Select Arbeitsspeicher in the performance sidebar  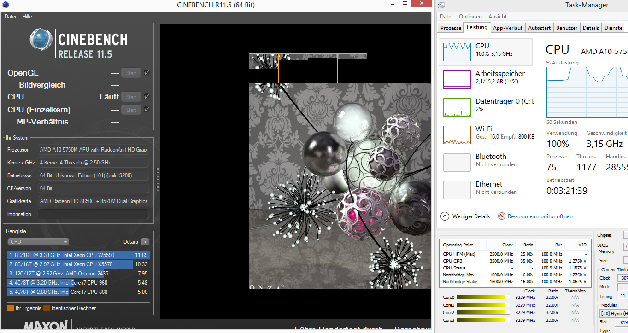pos(486,79)
